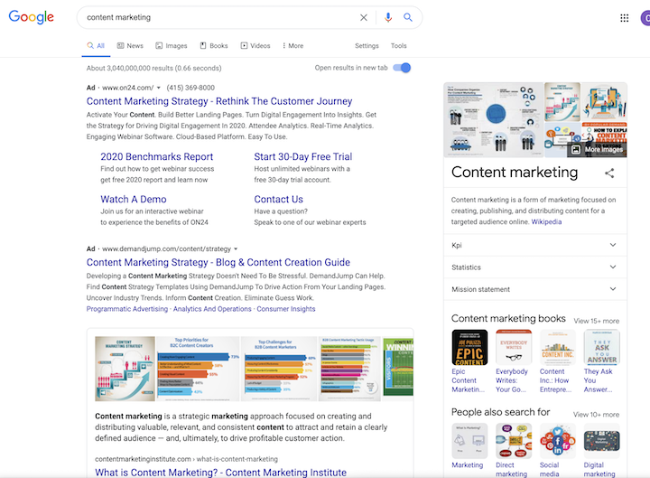This screenshot has width=650, height=478.
Task: Open Blog & Content Creation Guide ad
Action: pyautogui.click(x=218, y=262)
